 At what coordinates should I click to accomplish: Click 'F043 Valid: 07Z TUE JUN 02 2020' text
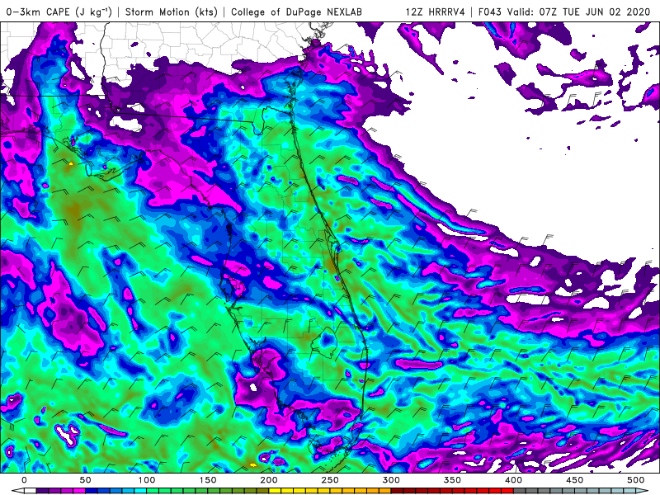tap(564, 12)
